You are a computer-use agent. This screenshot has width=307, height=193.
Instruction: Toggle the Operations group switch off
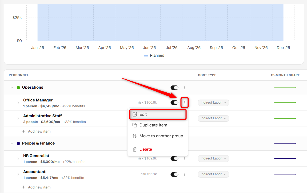174,88
